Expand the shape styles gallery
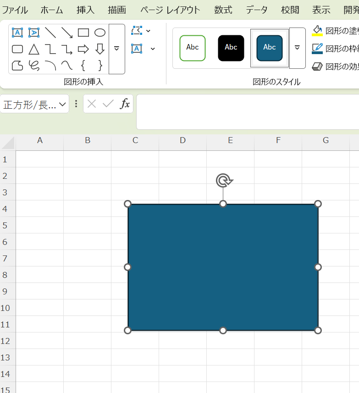Viewport: 359px width, 393px height. point(297,48)
